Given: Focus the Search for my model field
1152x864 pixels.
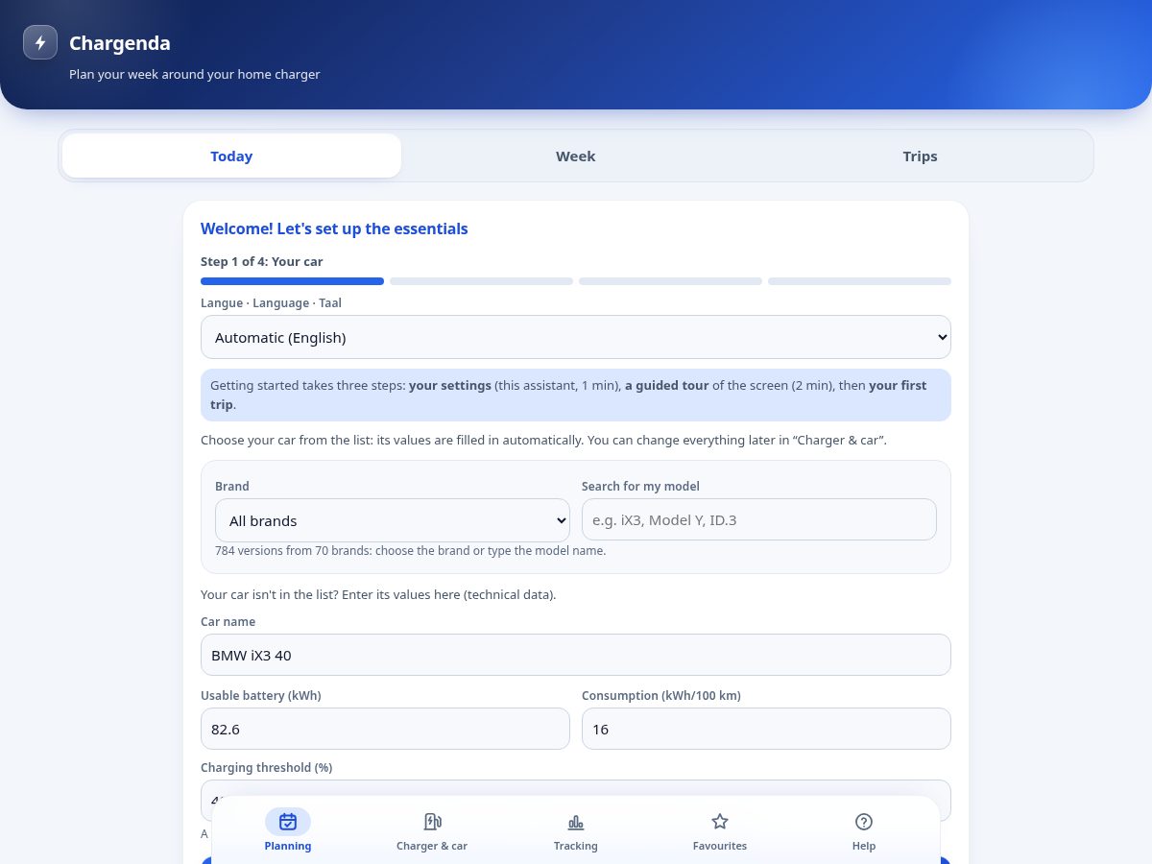Looking at the screenshot, I should 759,519.
